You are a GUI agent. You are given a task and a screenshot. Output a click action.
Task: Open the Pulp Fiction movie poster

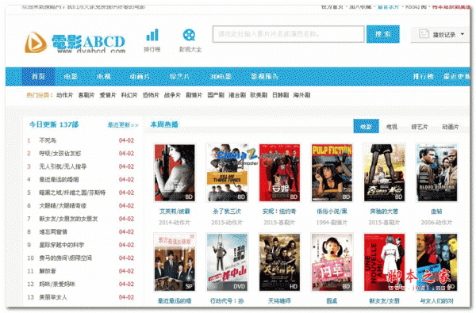[332, 173]
